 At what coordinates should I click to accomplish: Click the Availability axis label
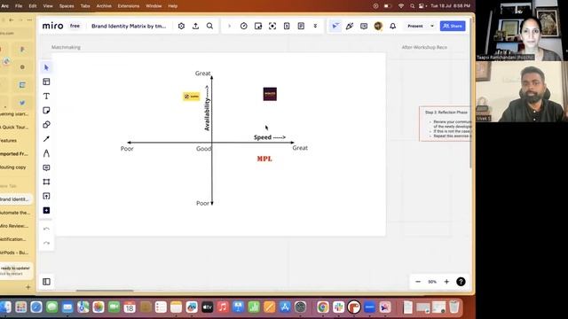pos(207,108)
